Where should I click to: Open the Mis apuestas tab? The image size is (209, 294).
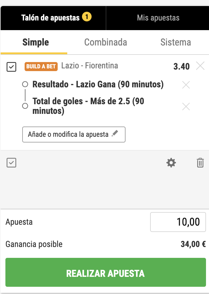(158, 18)
